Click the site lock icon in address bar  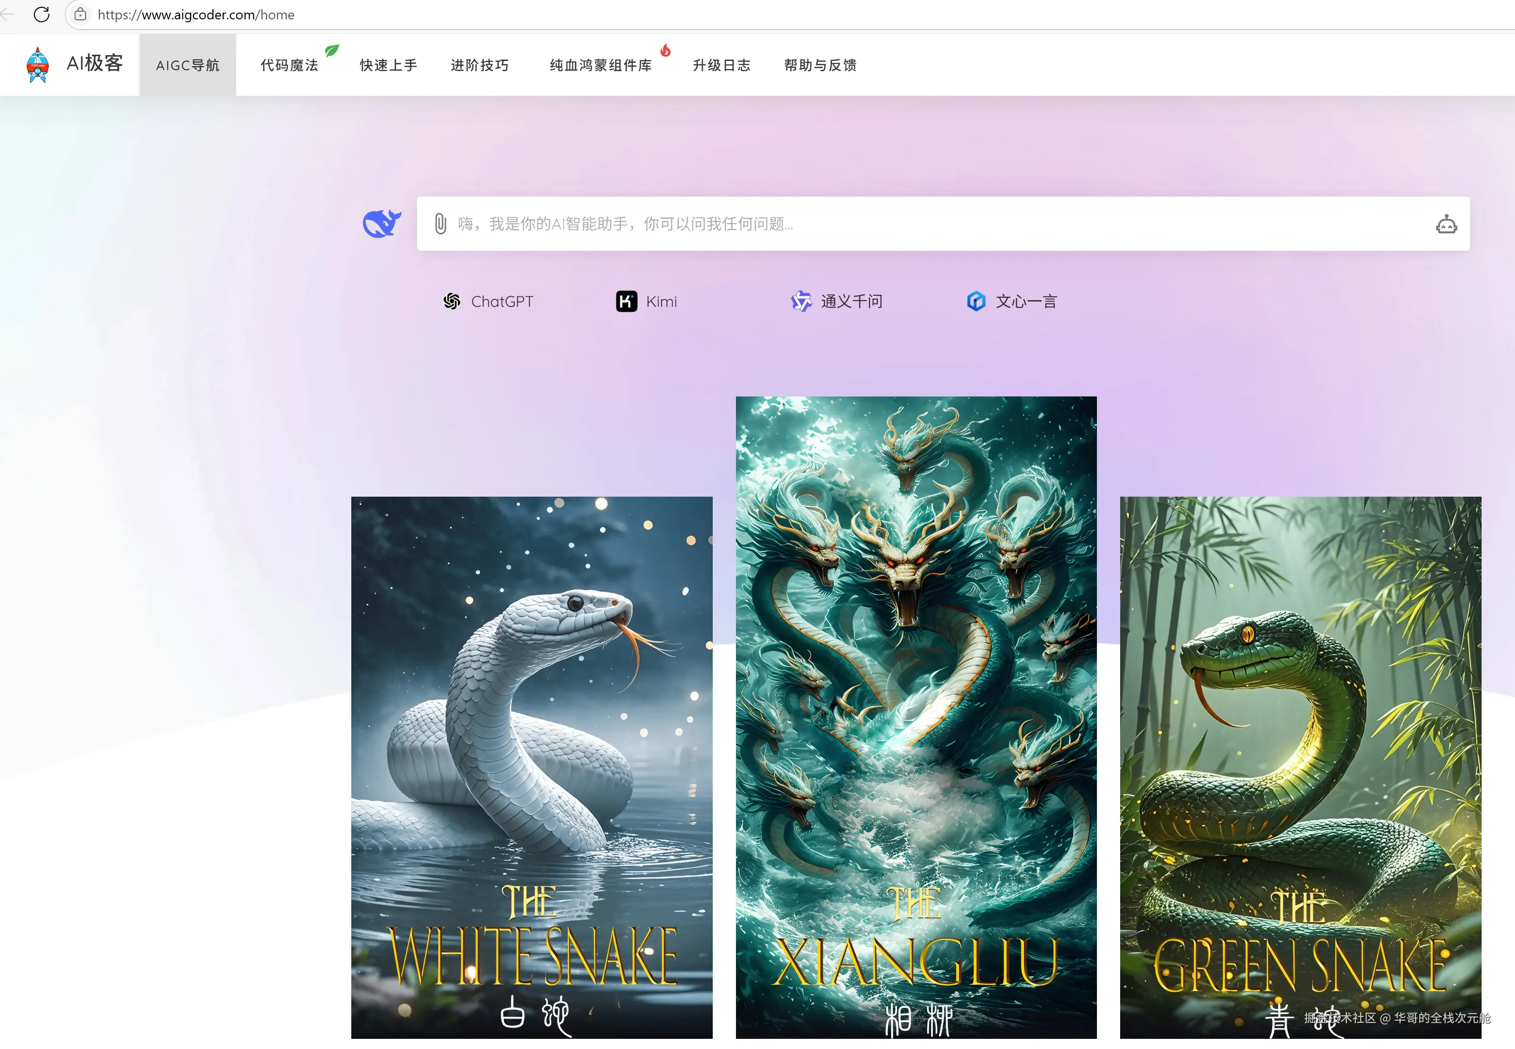[80, 15]
